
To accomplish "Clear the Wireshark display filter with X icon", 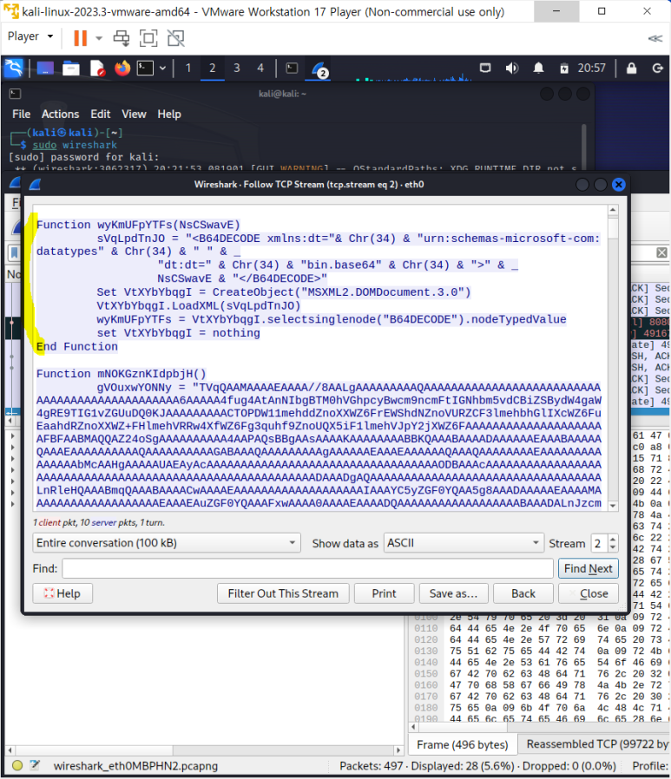I will click(x=661, y=252).
